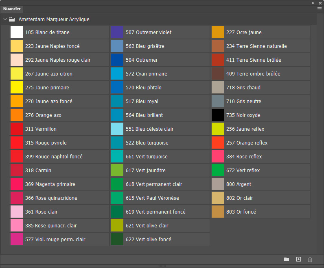Image resolution: width=324 pixels, height=268 pixels.
Task: Create a new swatch with the plus icon
Action: coord(298,259)
